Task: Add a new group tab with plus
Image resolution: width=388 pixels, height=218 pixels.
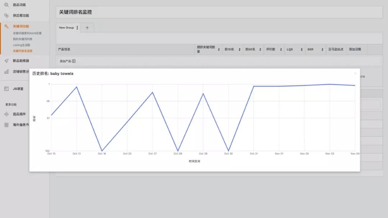Action: (87, 28)
